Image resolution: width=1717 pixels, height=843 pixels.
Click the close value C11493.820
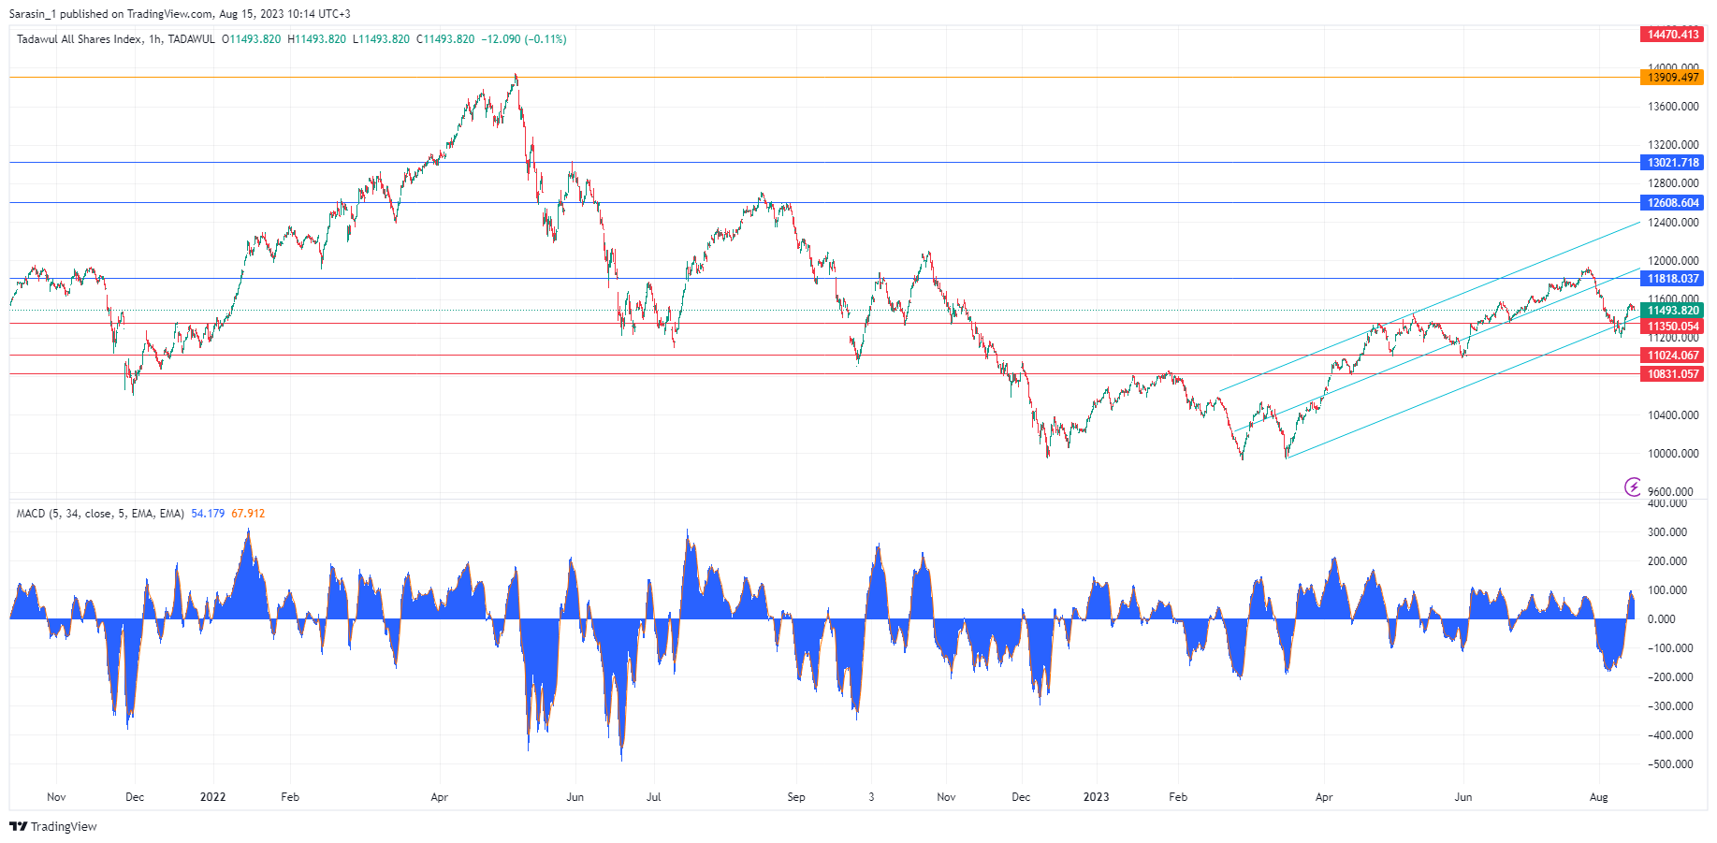445,39
